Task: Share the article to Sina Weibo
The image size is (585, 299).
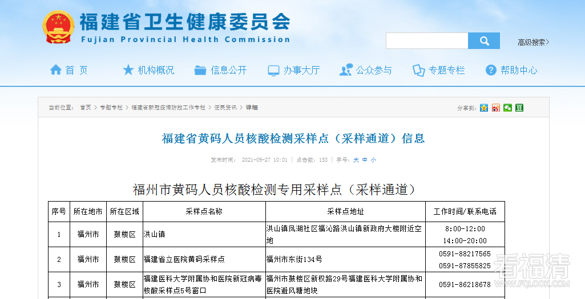Action: pyautogui.click(x=495, y=108)
